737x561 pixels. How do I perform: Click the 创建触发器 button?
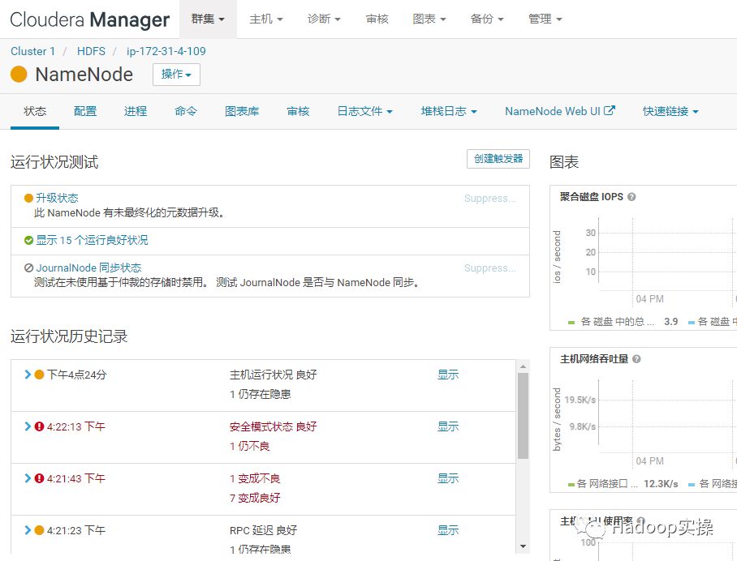[x=498, y=159]
